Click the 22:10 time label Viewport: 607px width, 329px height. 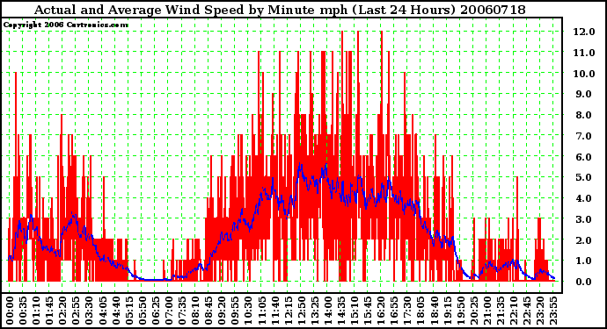point(514,311)
